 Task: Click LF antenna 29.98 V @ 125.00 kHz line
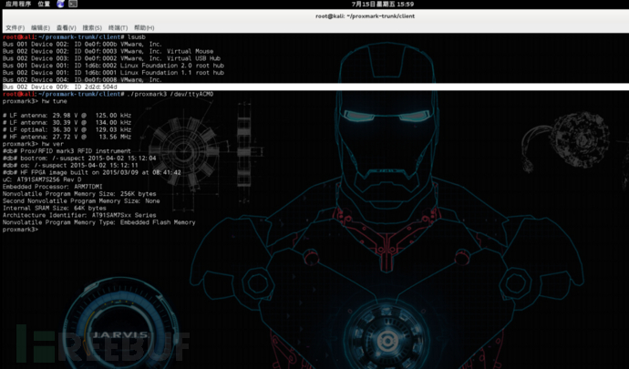[x=67, y=116]
